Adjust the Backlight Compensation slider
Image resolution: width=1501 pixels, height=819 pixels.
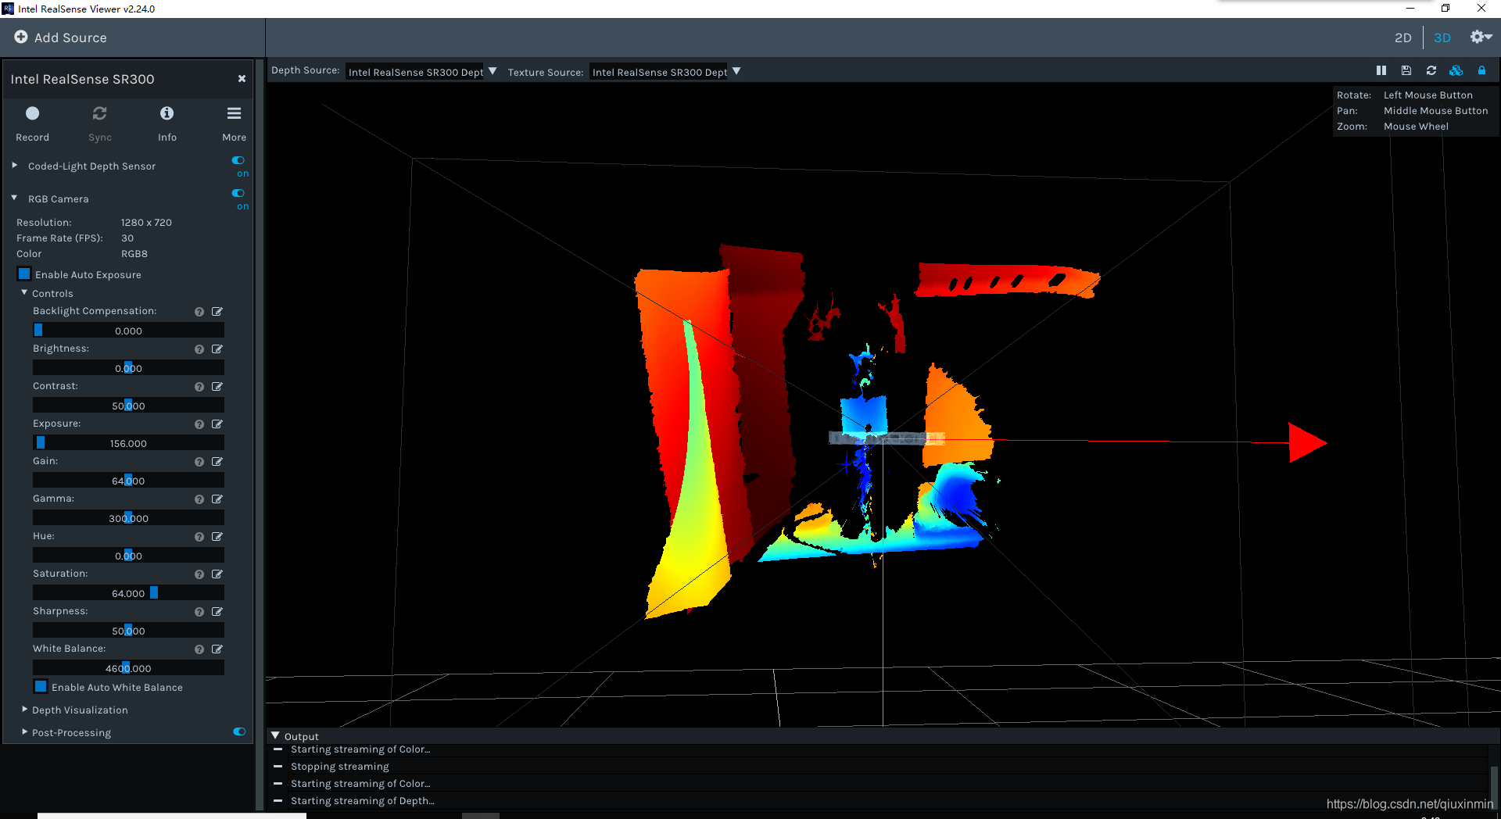coord(128,331)
